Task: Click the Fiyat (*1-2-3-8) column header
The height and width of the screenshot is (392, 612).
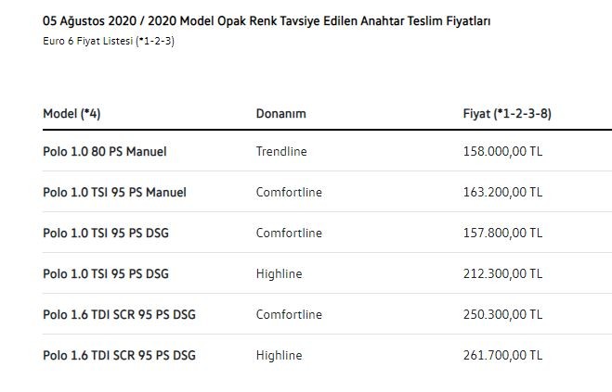Action: tap(508, 114)
